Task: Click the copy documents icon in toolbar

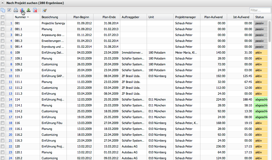Action: (3, 10)
